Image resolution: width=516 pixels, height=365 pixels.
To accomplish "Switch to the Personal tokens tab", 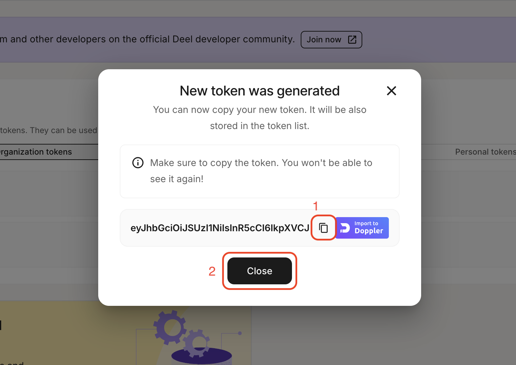I will tap(485, 152).
